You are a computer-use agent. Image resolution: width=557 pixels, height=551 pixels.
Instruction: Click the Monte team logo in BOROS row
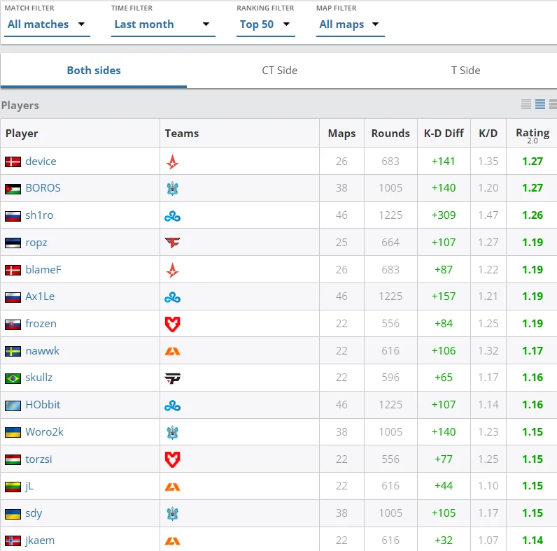pos(173,189)
